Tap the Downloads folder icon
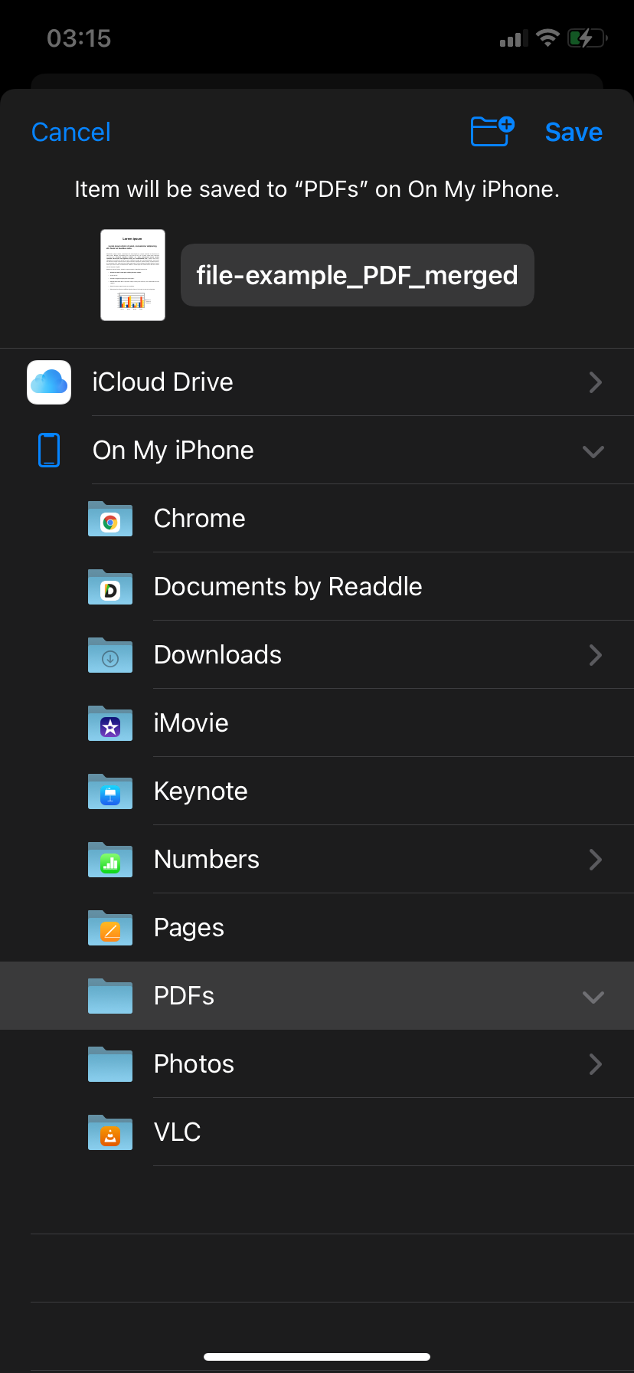The width and height of the screenshot is (634, 1373). click(110, 655)
